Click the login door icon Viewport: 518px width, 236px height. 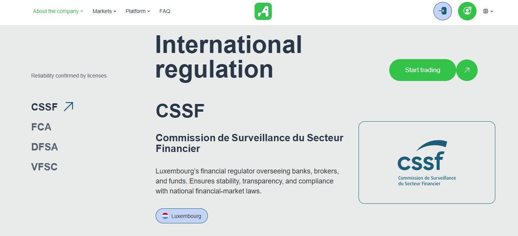(442, 11)
